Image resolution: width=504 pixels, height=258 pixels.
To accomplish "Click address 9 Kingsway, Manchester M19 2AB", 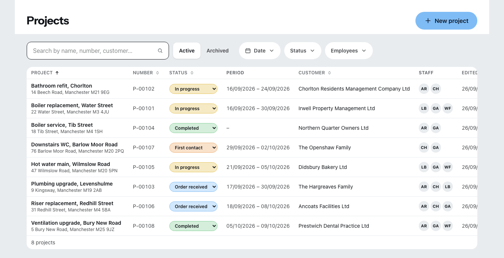I will point(66,190).
